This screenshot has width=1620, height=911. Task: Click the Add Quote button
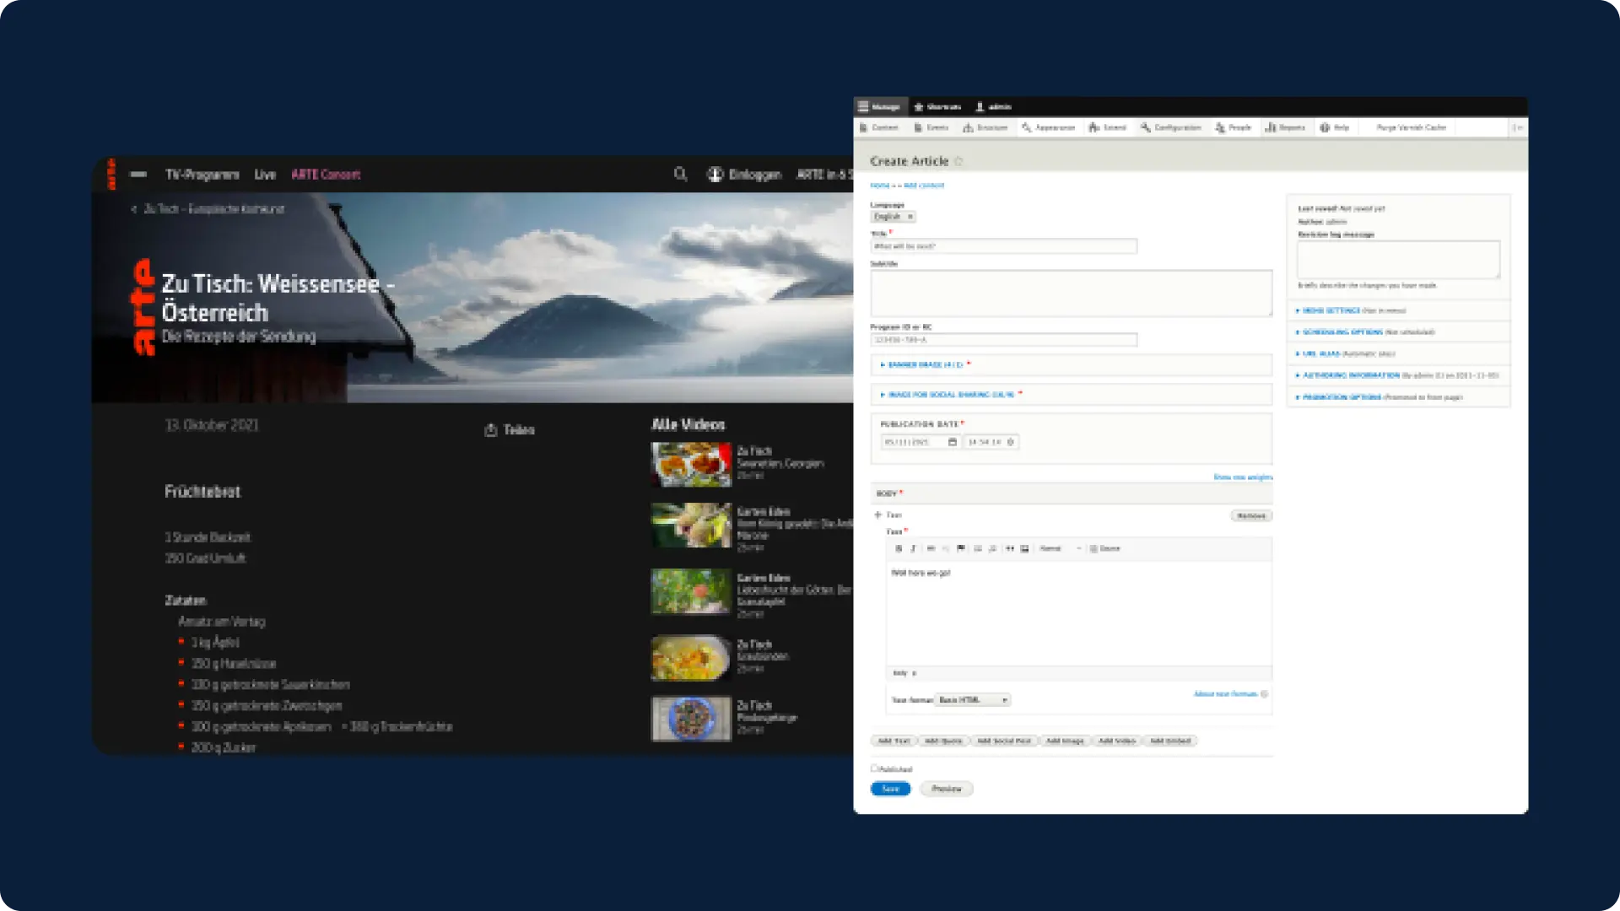tap(942, 741)
